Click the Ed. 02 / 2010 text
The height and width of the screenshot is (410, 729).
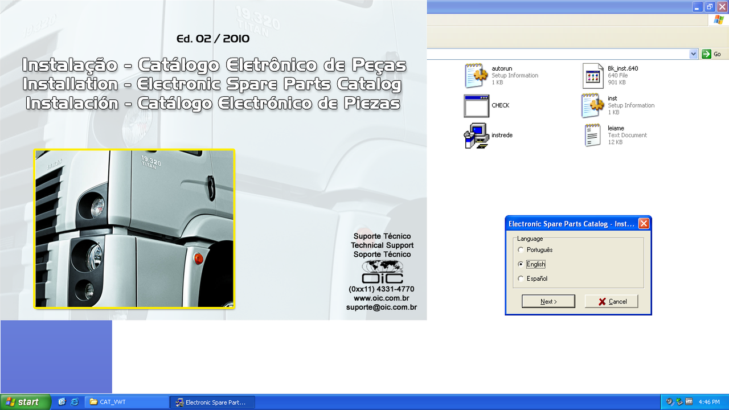point(213,39)
